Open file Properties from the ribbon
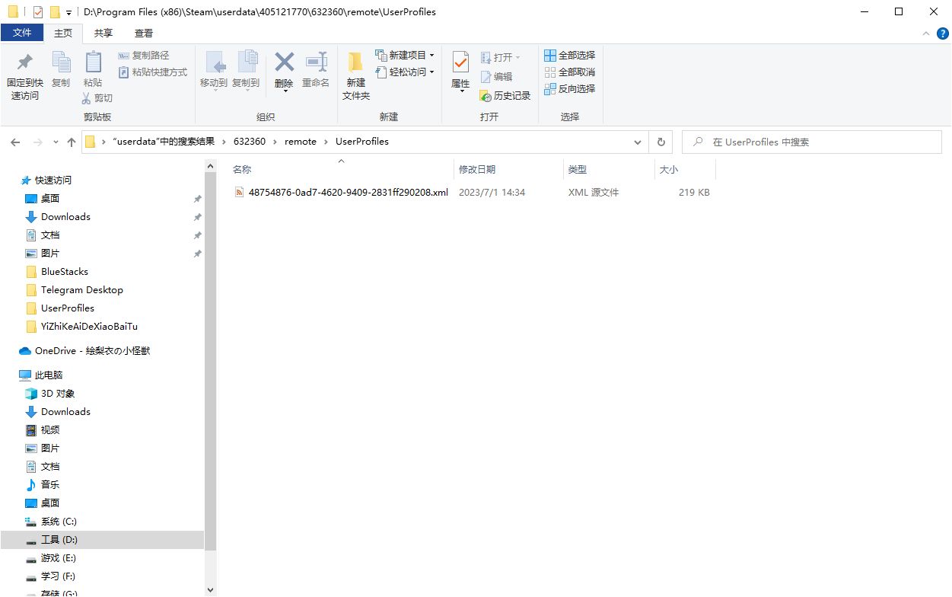The height and width of the screenshot is (597, 952). pos(460,74)
